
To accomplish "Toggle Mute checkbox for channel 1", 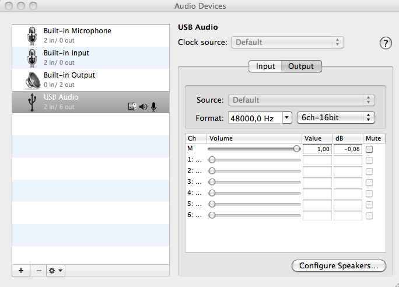I will point(369,160).
